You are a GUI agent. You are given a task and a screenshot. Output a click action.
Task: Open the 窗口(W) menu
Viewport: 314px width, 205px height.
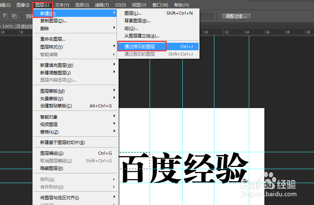(160, 5)
